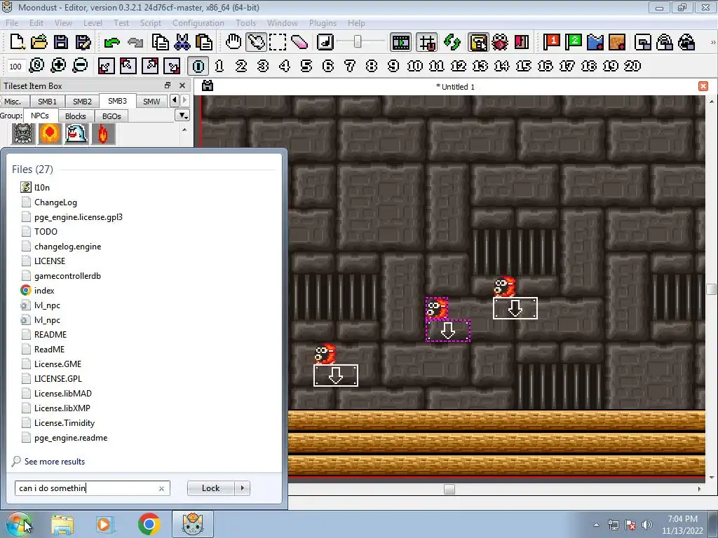Screen dimensions: 718x538
Task: Select the quicksand zone tool
Action: point(617,42)
